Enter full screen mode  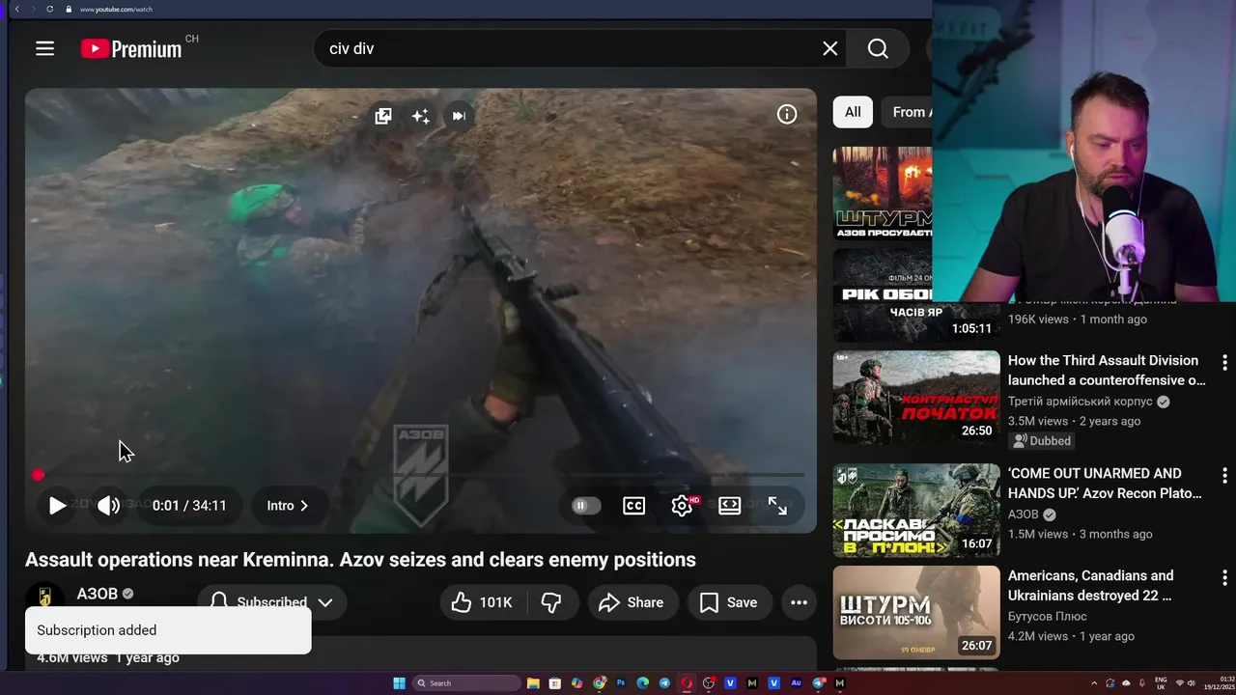pos(777,506)
